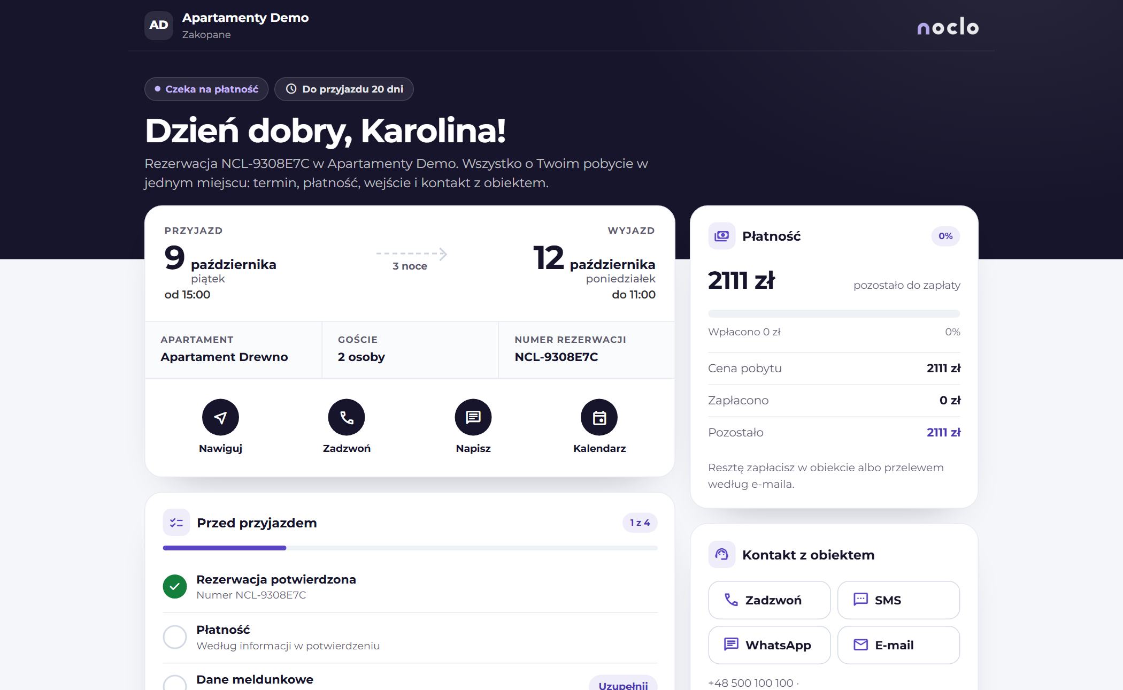Open the Napisz message icon
The width and height of the screenshot is (1123, 690).
(473, 417)
